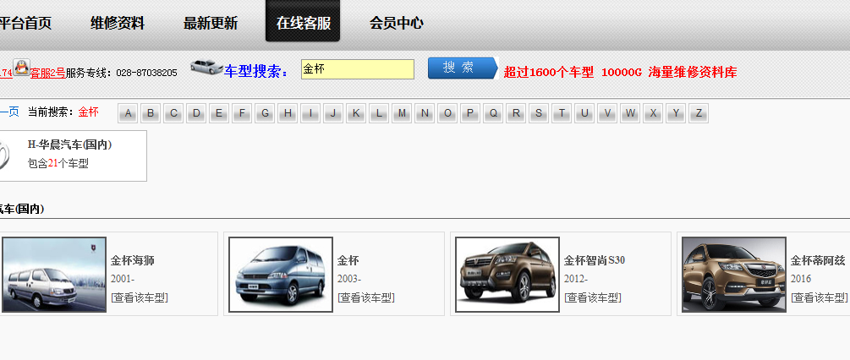The height and width of the screenshot is (360, 850).
Task: Filter brands by letter D
Action: pos(196,114)
